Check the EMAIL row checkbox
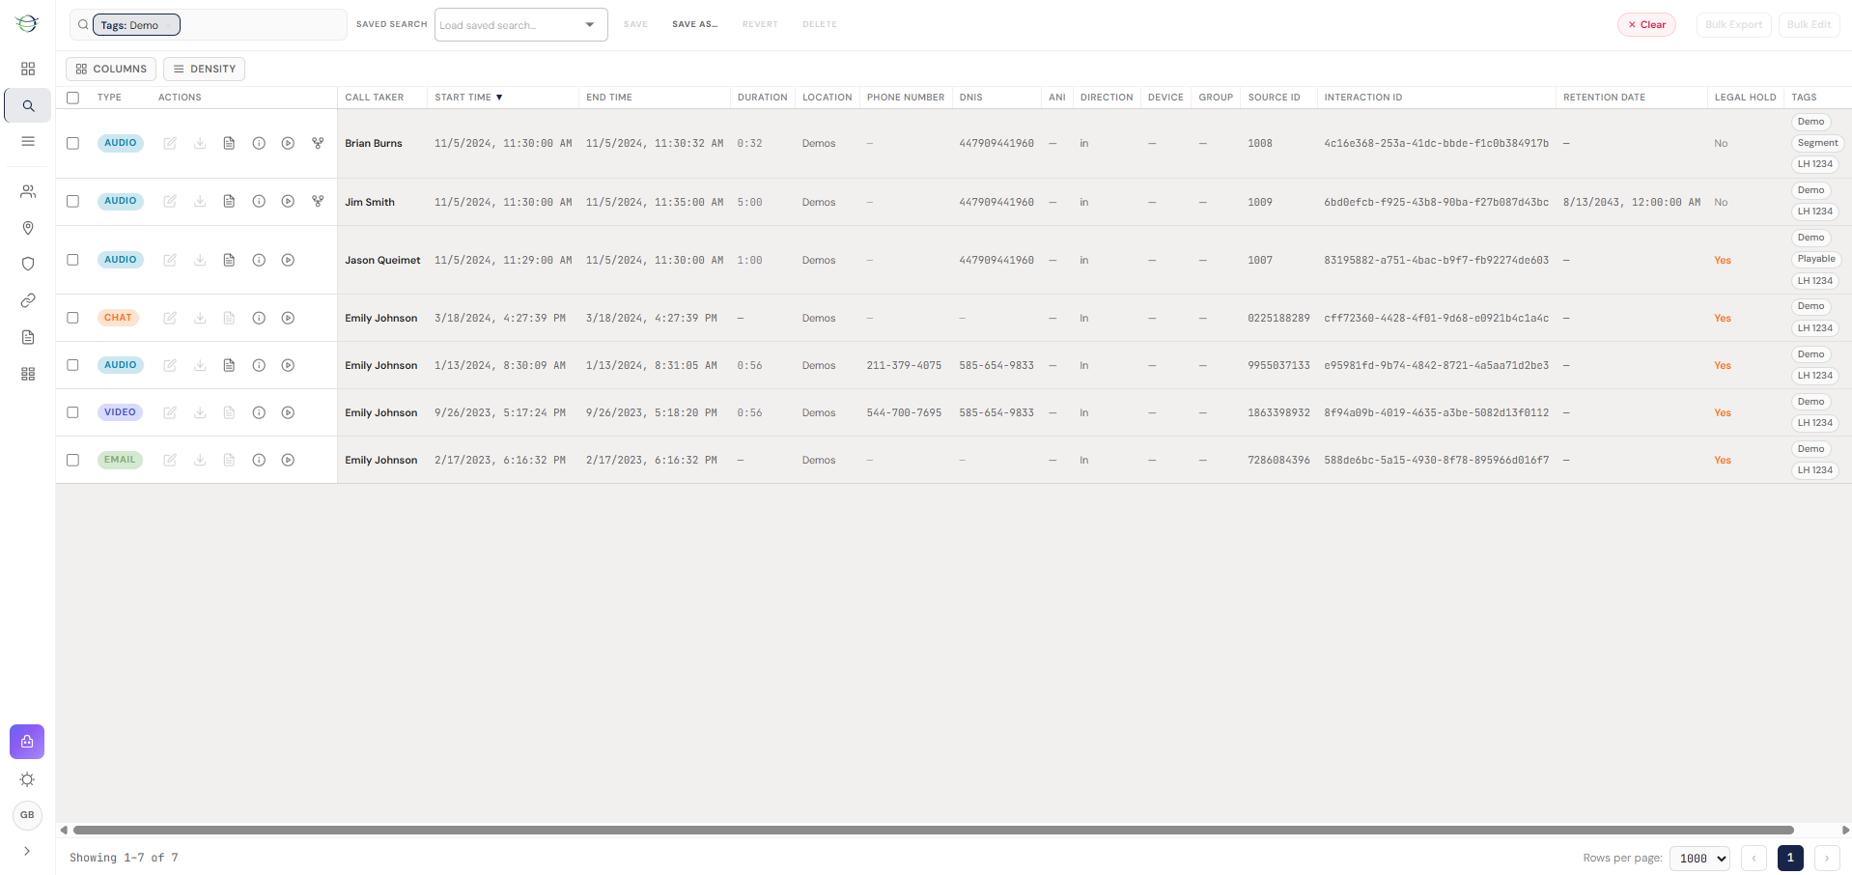This screenshot has height=875, width=1852. tap(72, 460)
